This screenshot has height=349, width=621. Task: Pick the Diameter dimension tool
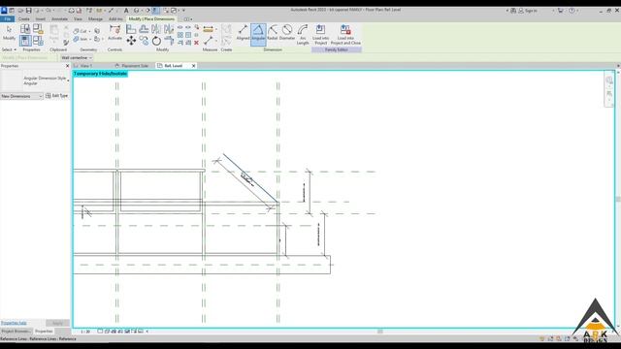[x=287, y=33]
